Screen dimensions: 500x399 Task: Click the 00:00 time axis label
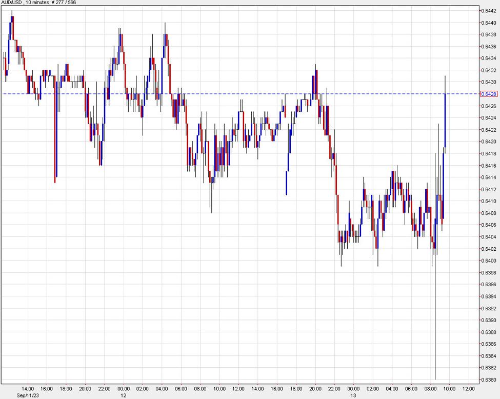coord(123,389)
